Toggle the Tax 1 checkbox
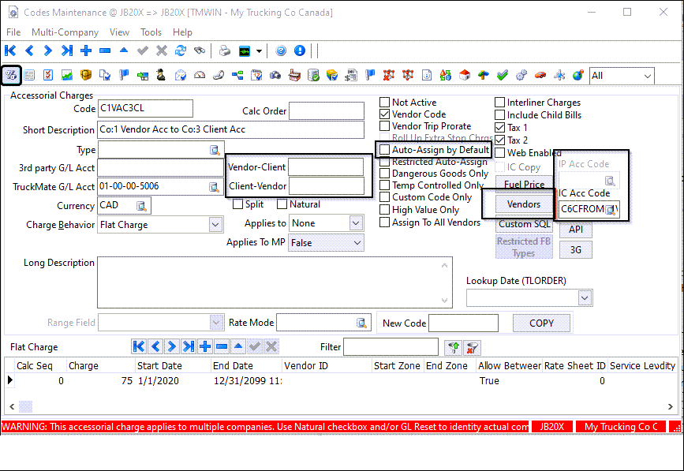The image size is (684, 471). (x=500, y=127)
